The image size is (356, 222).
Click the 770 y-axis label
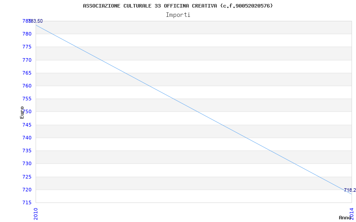pos(27,60)
